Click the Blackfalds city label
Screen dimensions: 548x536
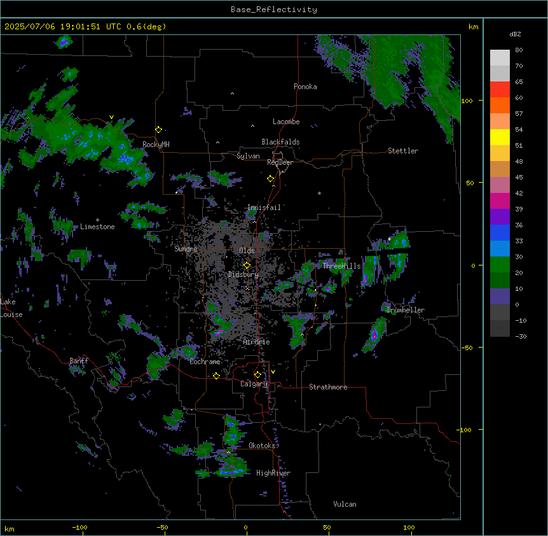(x=280, y=142)
